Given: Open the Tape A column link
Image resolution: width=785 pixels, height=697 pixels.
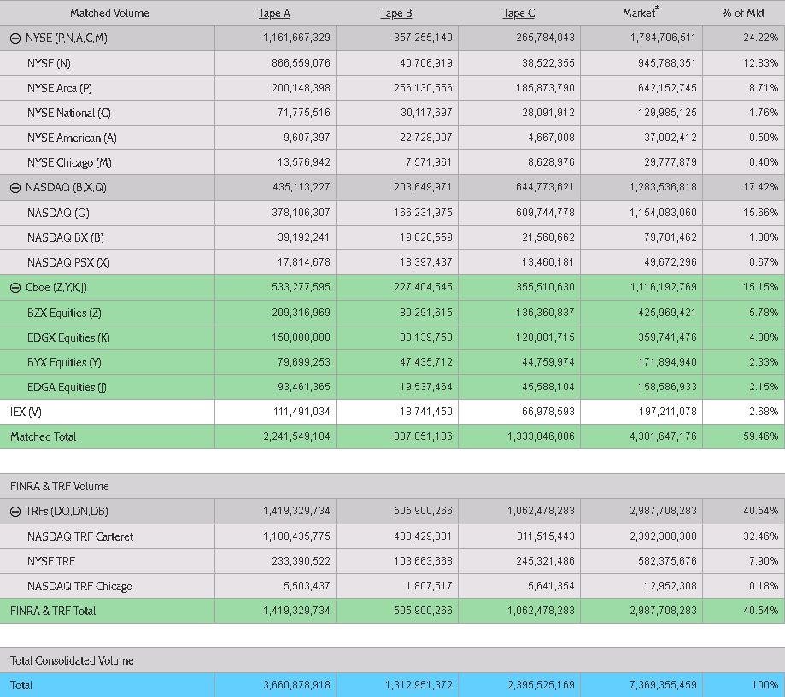Looking at the screenshot, I should tap(274, 14).
